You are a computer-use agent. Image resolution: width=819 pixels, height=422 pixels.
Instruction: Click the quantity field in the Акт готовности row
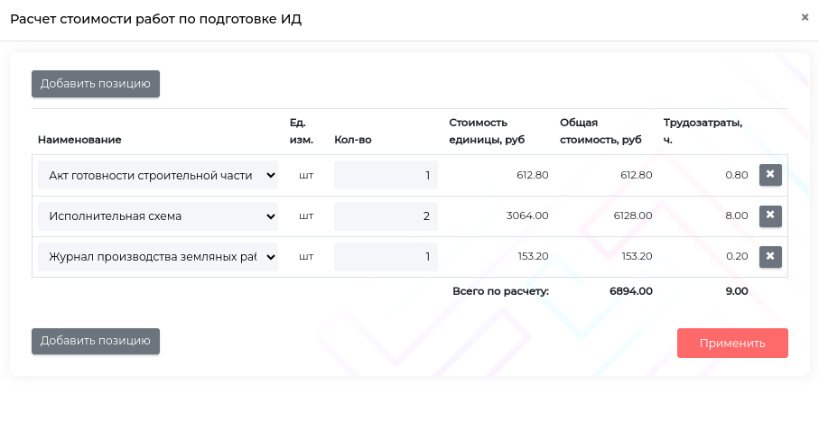[x=386, y=175]
